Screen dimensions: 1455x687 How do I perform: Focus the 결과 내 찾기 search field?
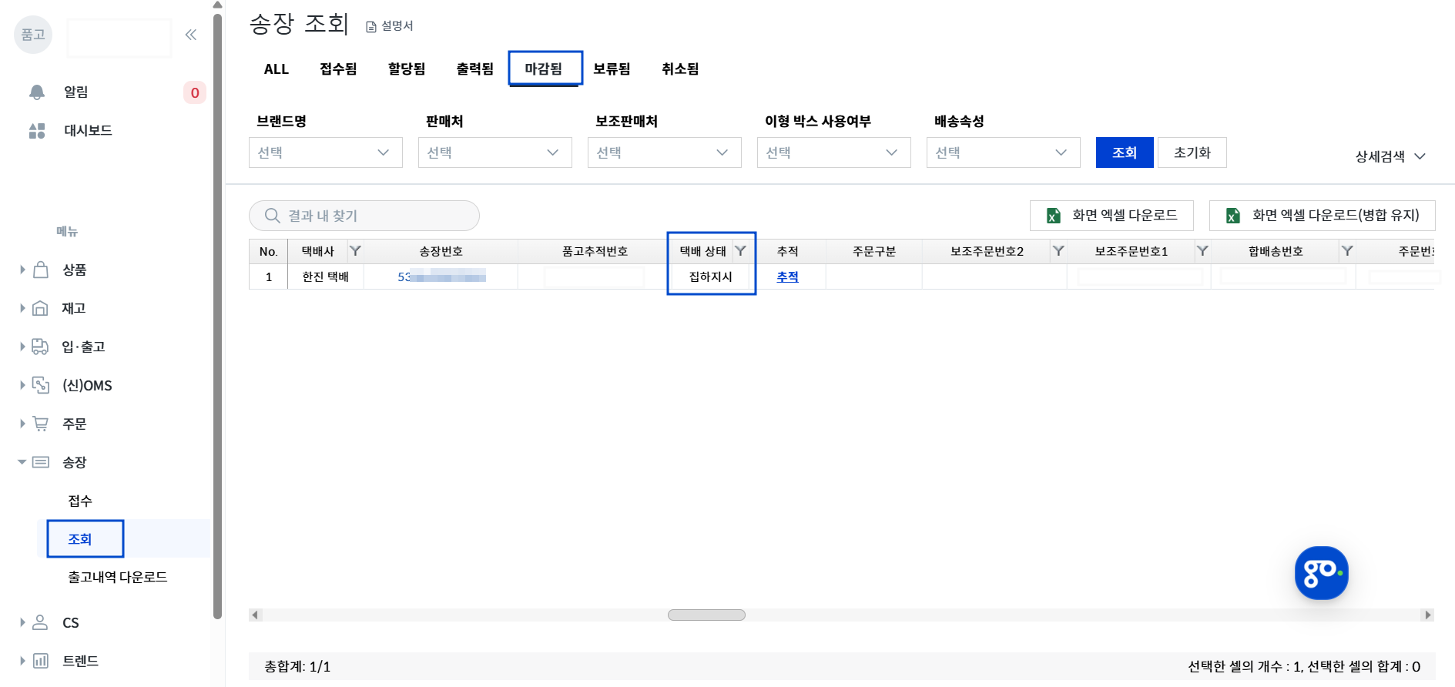pos(364,216)
